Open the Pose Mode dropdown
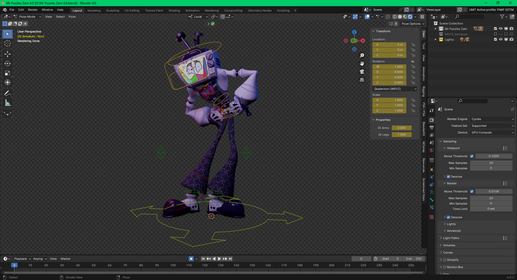517x280 pixels. coord(27,16)
